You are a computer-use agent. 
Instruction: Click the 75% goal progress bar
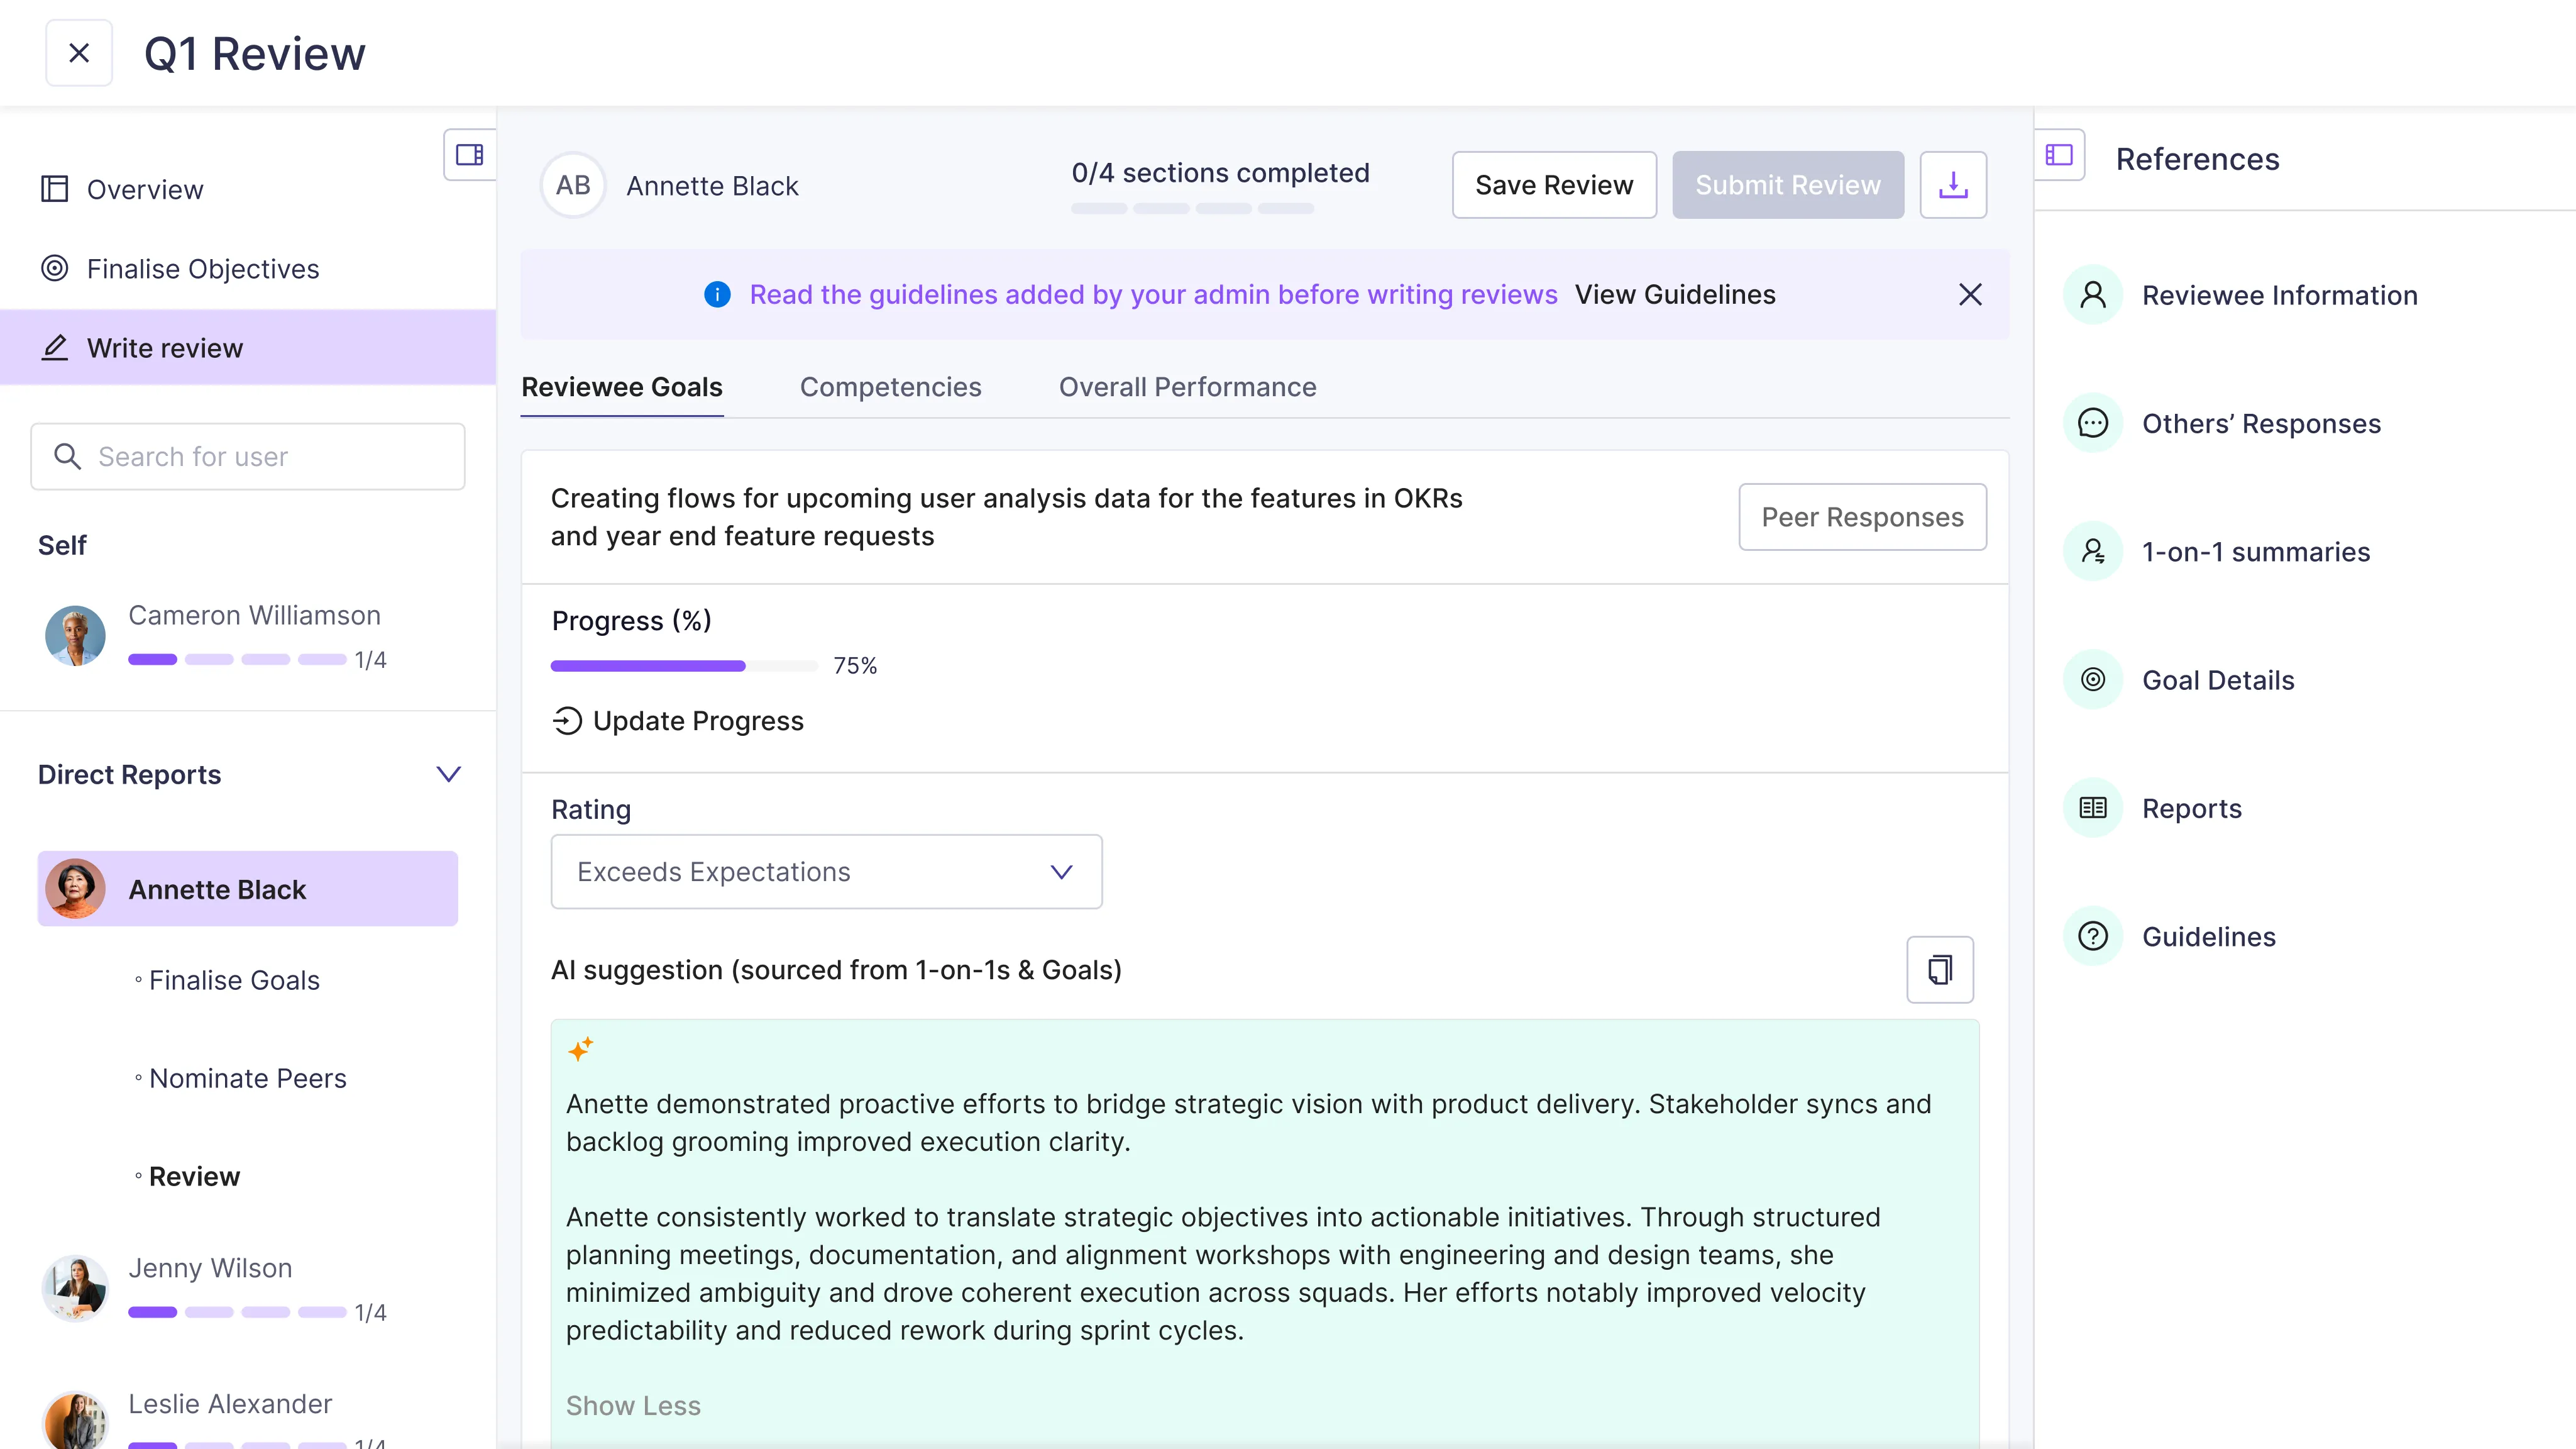click(x=685, y=665)
